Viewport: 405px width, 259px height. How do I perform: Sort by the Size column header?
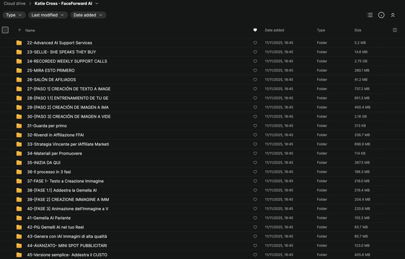[358, 30]
